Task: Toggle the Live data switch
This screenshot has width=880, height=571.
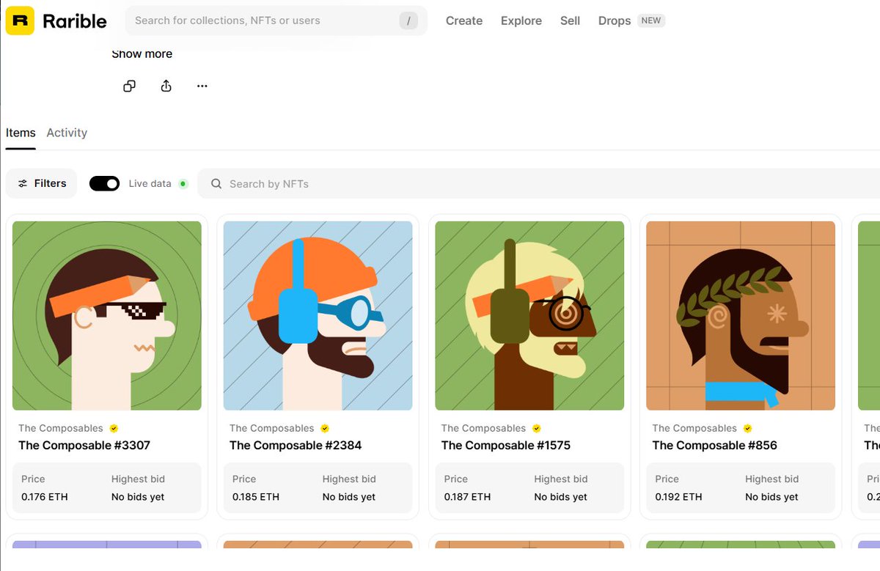Action: [x=104, y=183]
